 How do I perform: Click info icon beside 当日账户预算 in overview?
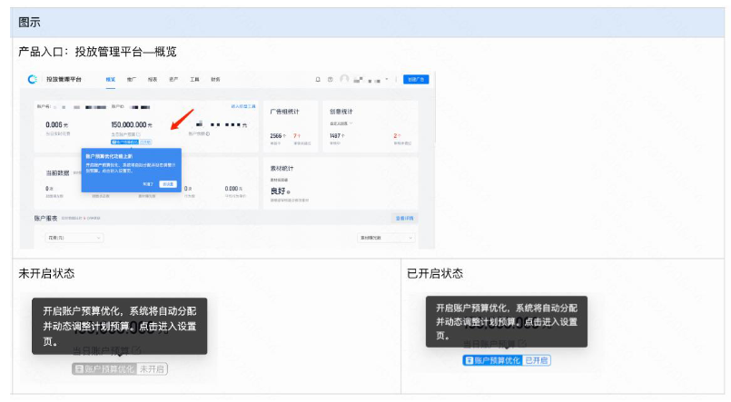[x=138, y=134]
